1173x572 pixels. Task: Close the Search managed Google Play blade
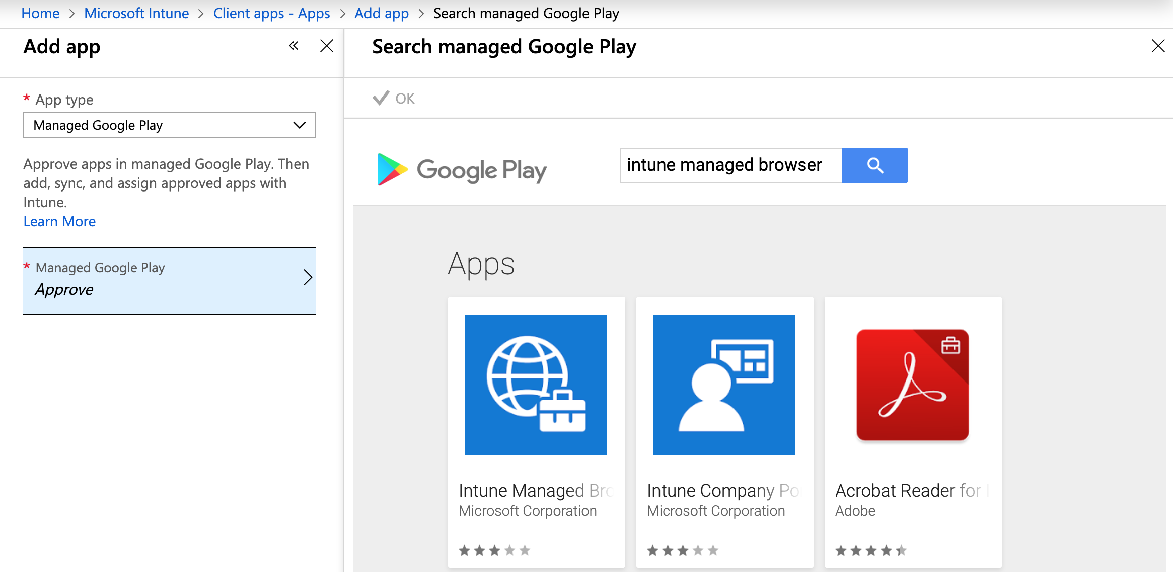[x=1158, y=46]
